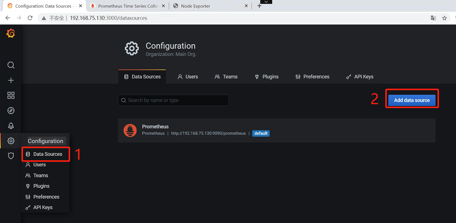Bookmark this page with the star icon
Viewport: 456px width, 223px height.
pyautogui.click(x=444, y=18)
